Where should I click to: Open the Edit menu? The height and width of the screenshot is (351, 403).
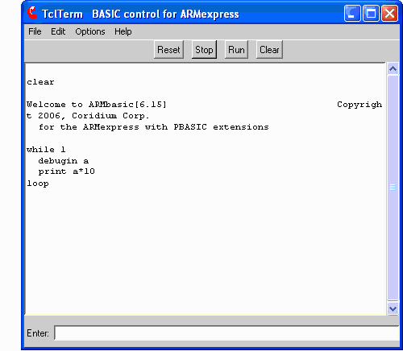point(58,31)
